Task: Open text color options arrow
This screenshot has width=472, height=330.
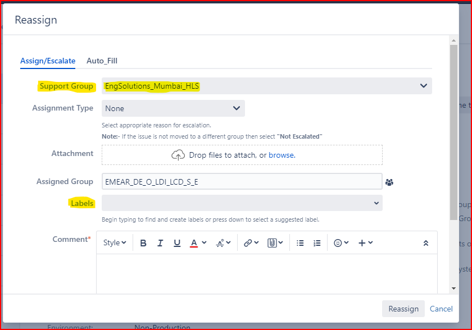Action: (x=204, y=242)
